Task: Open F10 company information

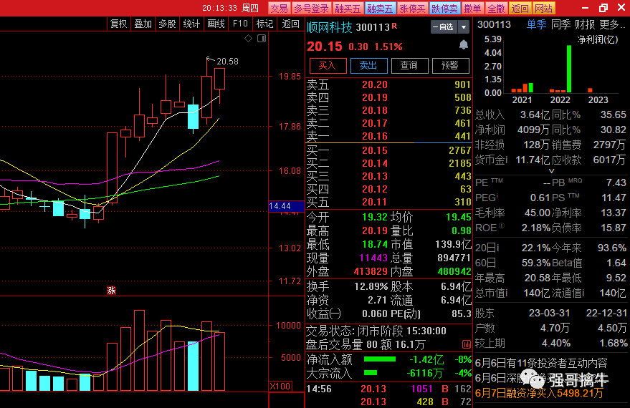Action: (240, 24)
